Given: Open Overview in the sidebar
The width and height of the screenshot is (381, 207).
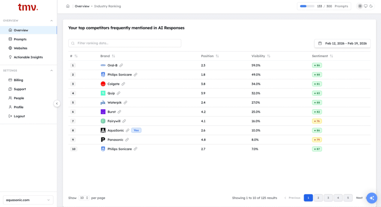Looking at the screenshot, I should click(x=28, y=30).
